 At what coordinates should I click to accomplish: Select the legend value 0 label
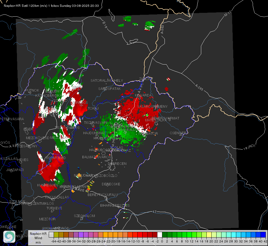click(x=162, y=241)
